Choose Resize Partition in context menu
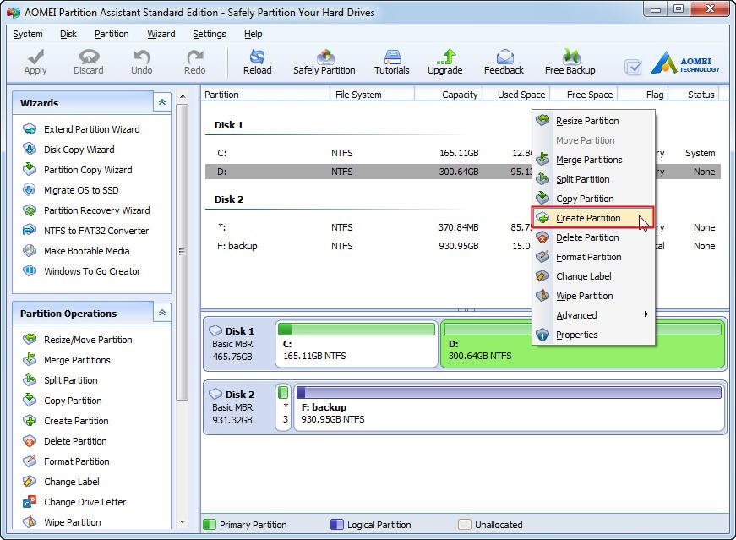The height and width of the screenshot is (540, 736). [593, 121]
